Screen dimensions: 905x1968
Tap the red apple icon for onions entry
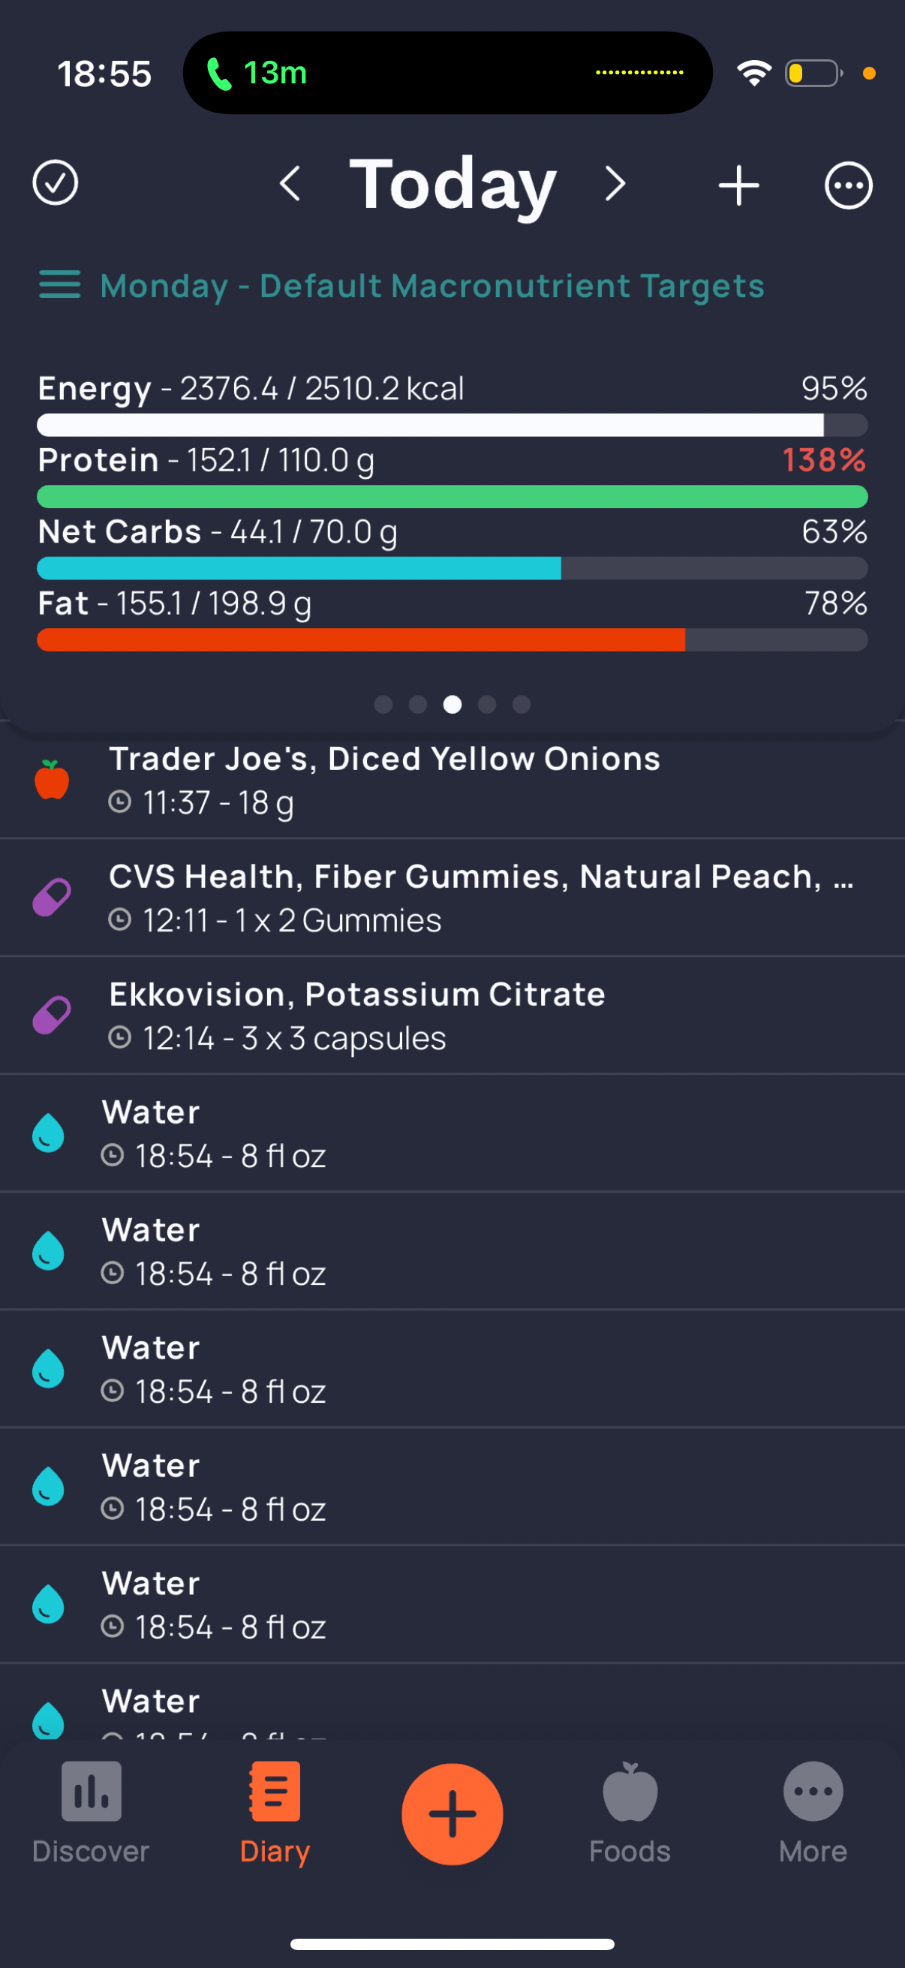52,780
